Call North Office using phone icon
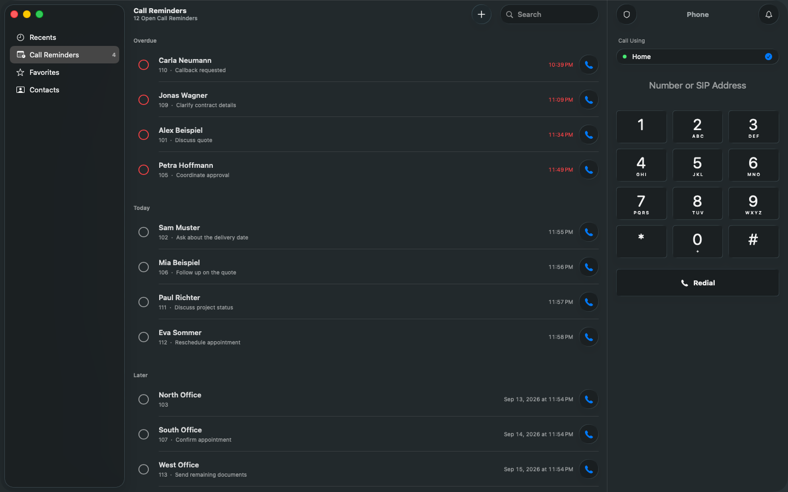788x492 pixels. tap(589, 399)
